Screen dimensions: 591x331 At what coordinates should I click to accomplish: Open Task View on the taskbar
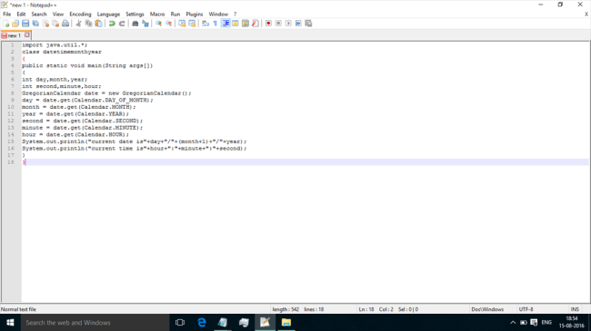coord(180,322)
